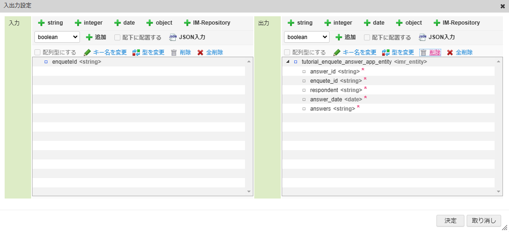Select answers string row
The height and width of the screenshot is (232, 509).
tap(389, 108)
